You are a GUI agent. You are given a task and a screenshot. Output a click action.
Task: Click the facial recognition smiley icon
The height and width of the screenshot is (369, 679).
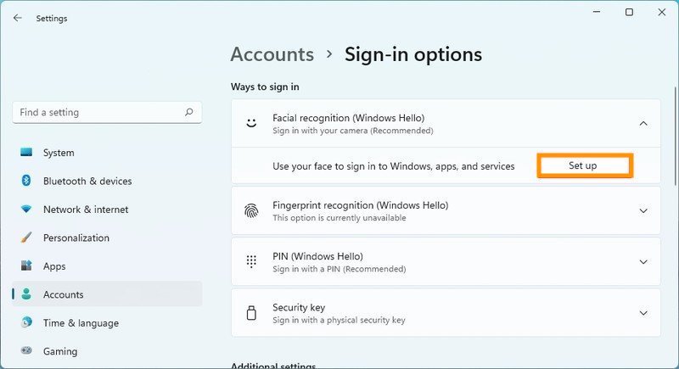click(251, 123)
